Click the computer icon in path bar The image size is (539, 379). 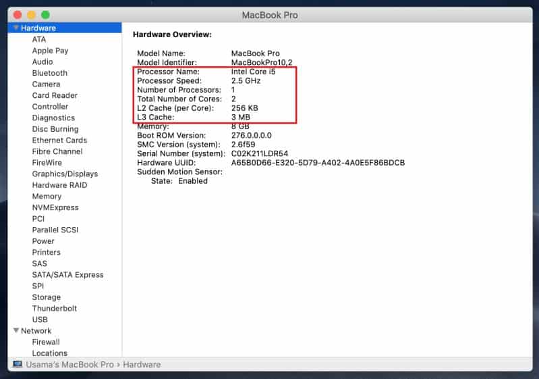tap(18, 364)
